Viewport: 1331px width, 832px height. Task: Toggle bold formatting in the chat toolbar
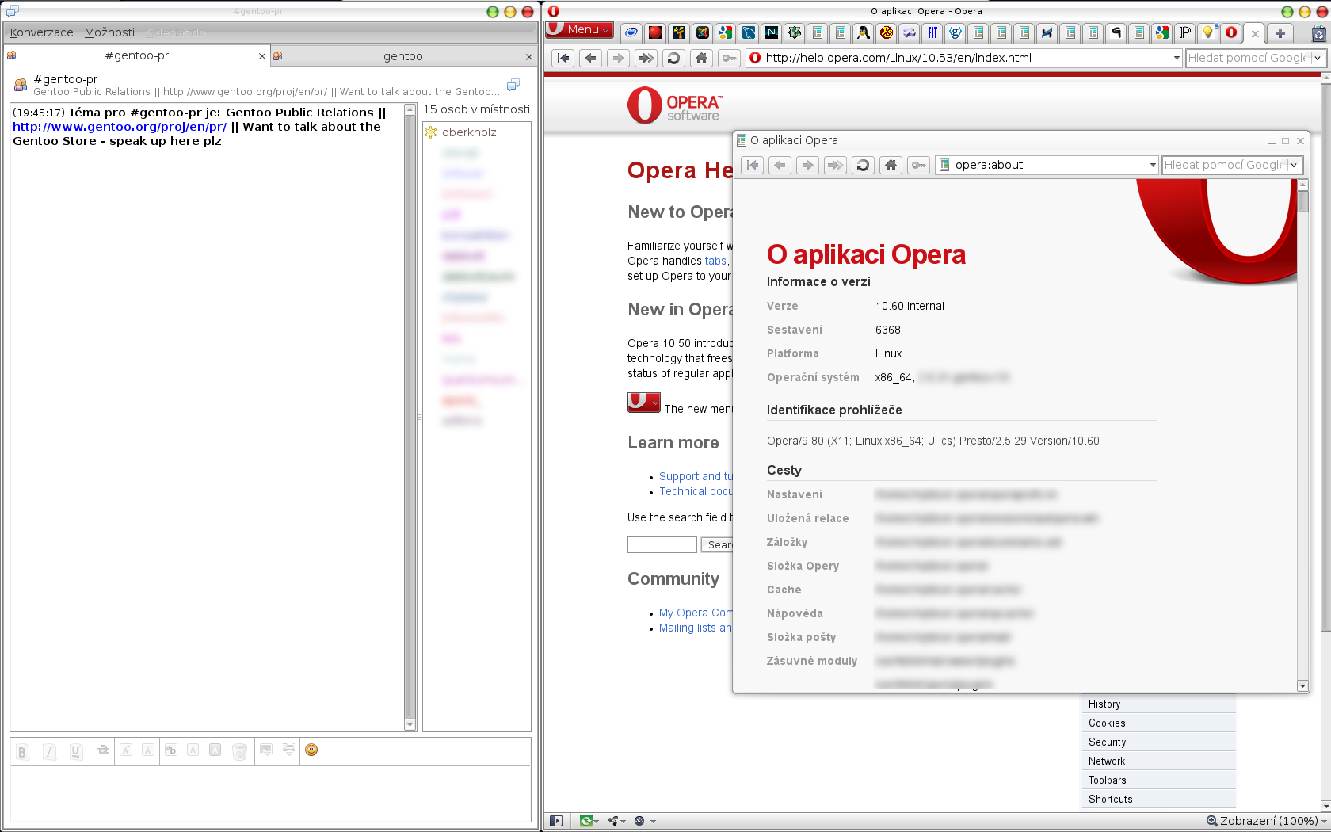pos(22,751)
